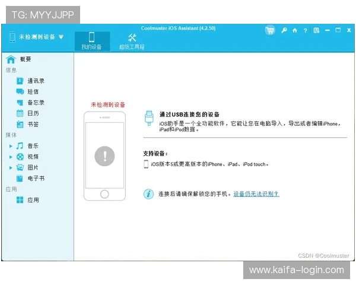356x285 pixels.
Task: Click the 设备仍无法识别? help link
Action: click(256, 194)
